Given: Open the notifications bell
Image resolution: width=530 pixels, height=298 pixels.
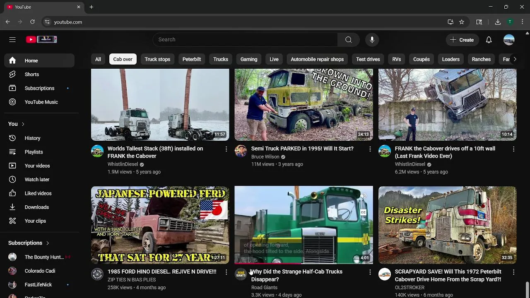Looking at the screenshot, I should (489, 40).
